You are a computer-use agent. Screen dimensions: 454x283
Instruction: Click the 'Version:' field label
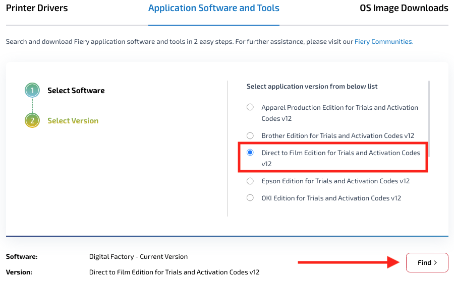(x=19, y=272)
